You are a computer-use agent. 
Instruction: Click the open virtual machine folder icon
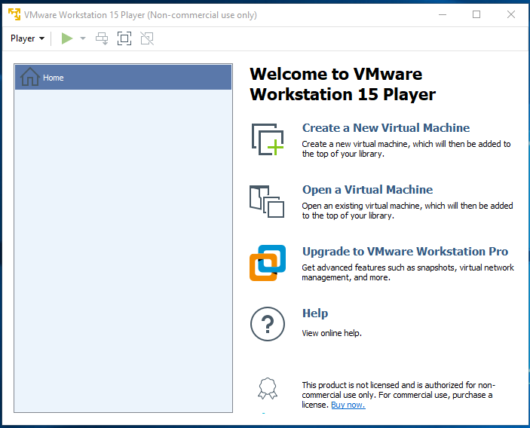[x=267, y=201]
